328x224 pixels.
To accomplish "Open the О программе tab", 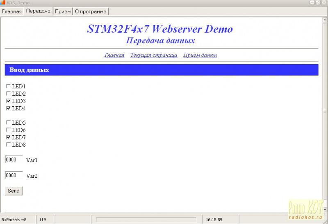I will click(91, 11).
